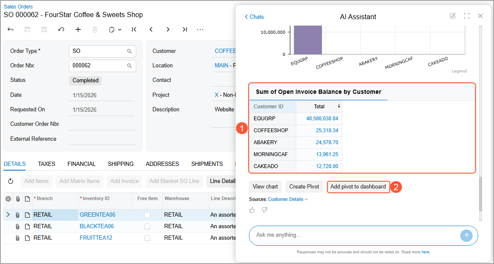
Task: Click the External Reference field
Action: 102,139
